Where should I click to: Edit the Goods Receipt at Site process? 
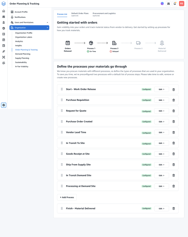[x=161, y=154]
